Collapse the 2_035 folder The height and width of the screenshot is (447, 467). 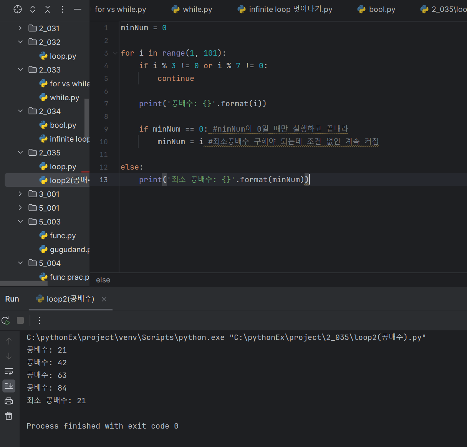(20, 152)
